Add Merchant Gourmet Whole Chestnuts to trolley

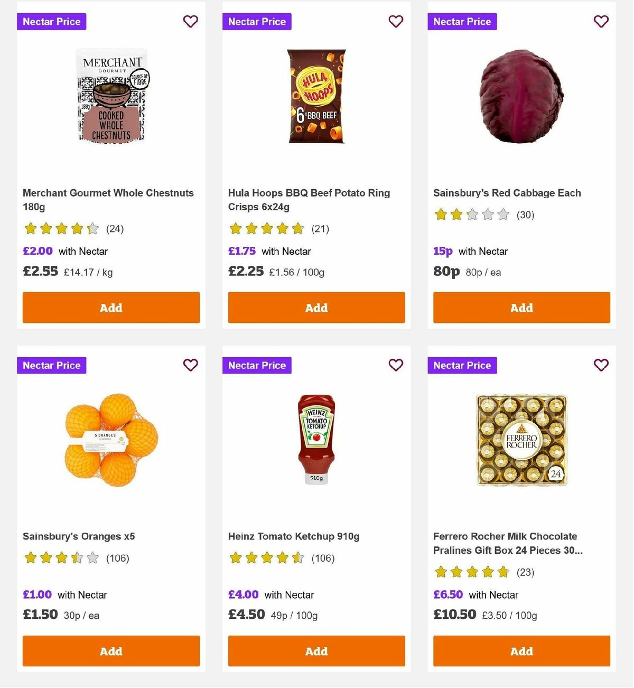point(110,308)
